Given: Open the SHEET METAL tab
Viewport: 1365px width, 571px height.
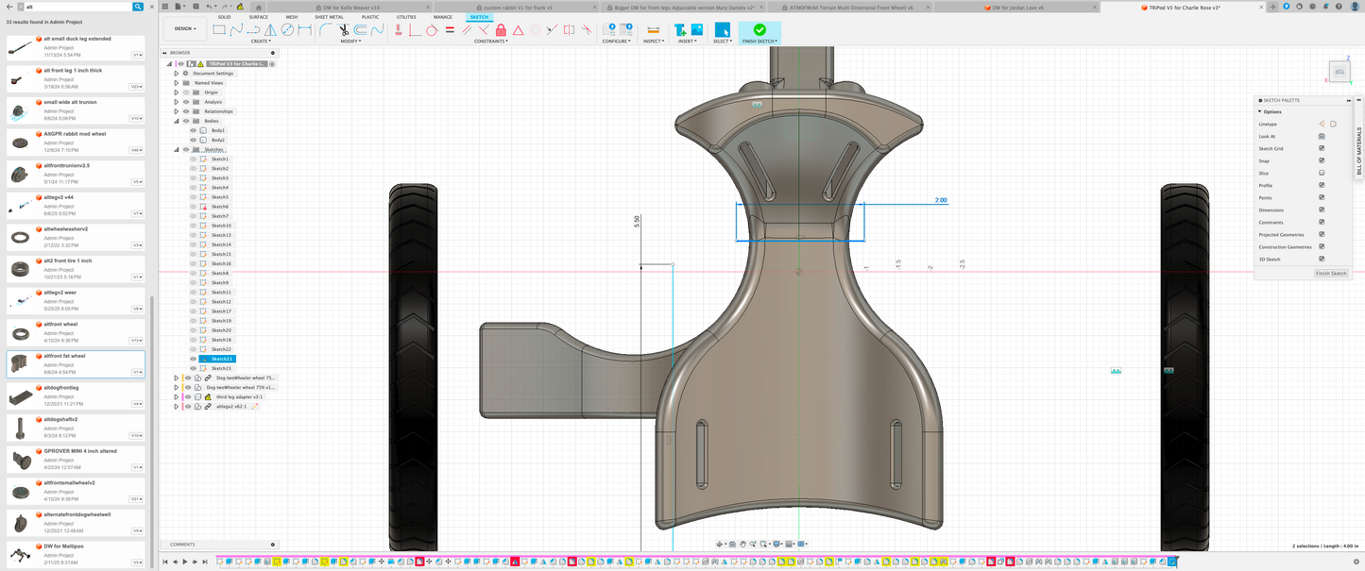Looking at the screenshot, I should (329, 17).
